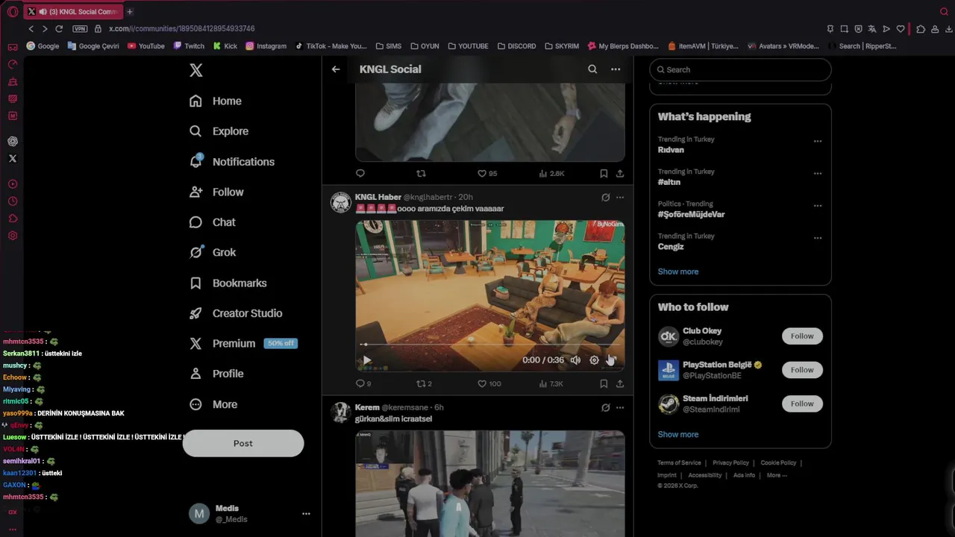Open Privacy Policy link
The image size is (955, 537).
[x=730, y=463]
